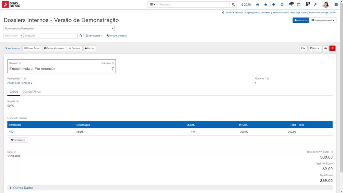Open the calendar icon
Viewport: 343px width, 193px height.
click(x=299, y=4)
